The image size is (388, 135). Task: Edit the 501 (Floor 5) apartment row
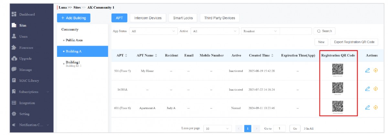[367, 71]
